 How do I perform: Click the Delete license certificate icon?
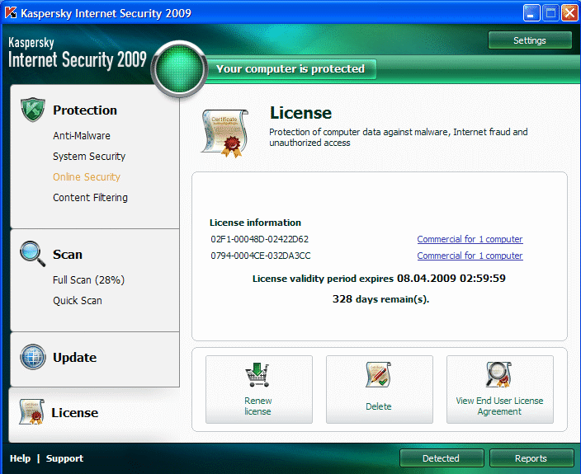tap(378, 375)
